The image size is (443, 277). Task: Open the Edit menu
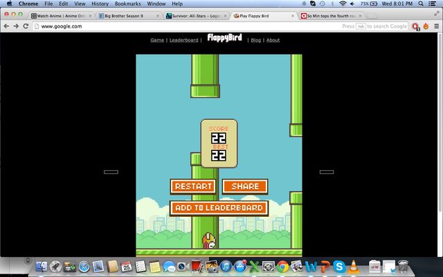pos(63,3)
